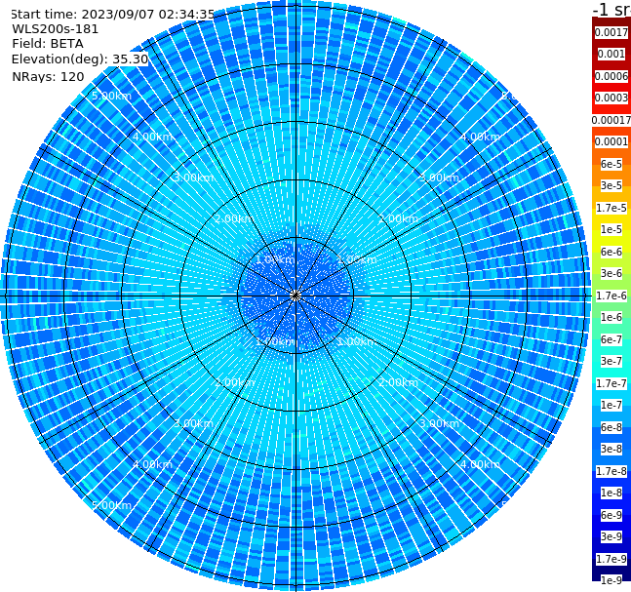
Task: Click the 6e-7 colorbar label
Action: click(x=611, y=339)
